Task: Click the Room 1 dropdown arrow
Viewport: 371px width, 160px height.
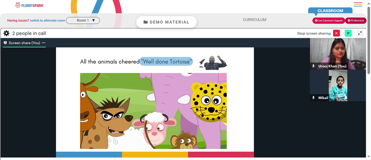Action: pos(93,20)
